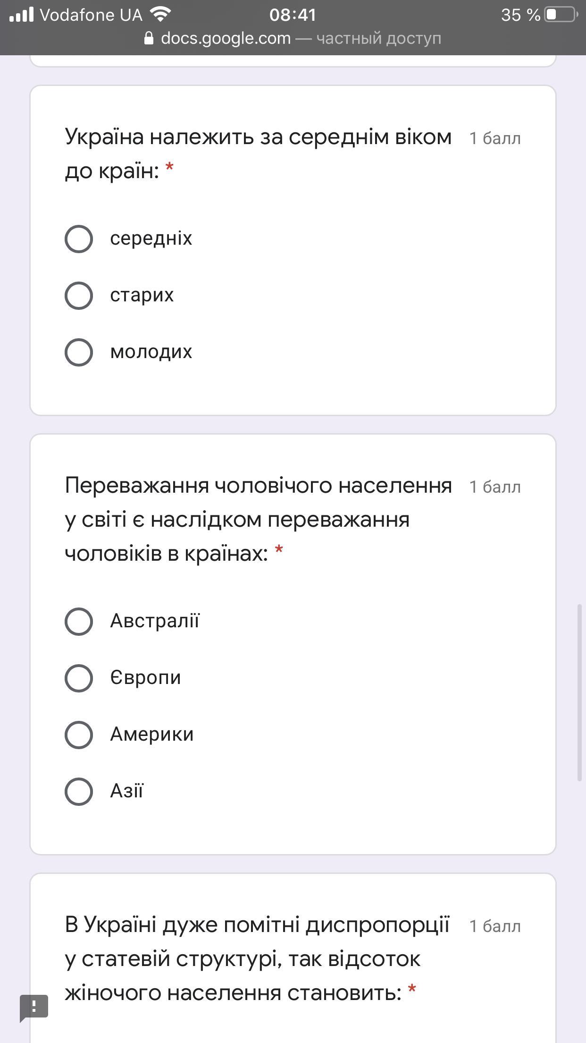Image resolution: width=586 pixels, height=1043 pixels.
Task: Select 'Австралії' as the answer
Action: [x=79, y=621]
